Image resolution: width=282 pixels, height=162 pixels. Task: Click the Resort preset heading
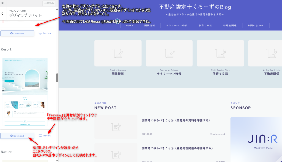point(6,50)
